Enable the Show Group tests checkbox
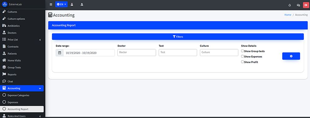 (x=242, y=51)
